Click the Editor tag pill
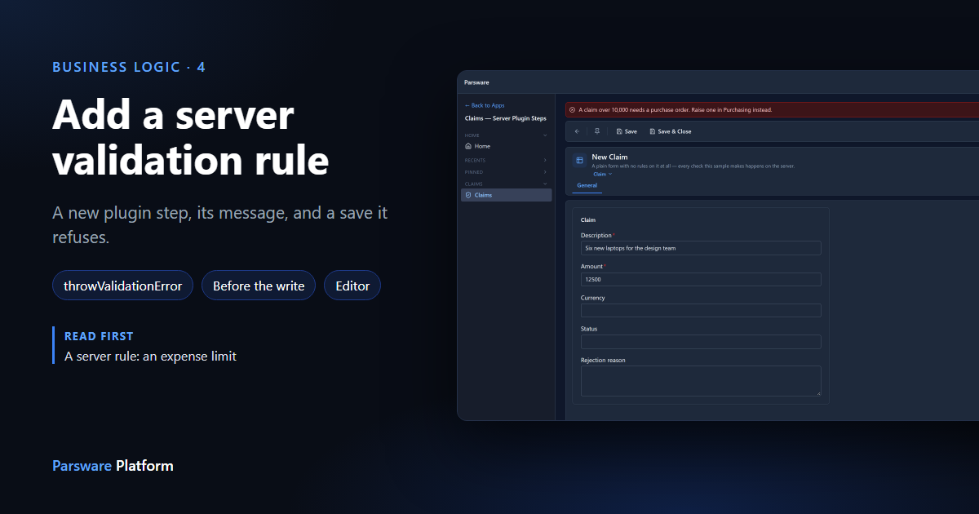The width and height of the screenshot is (979, 514). [352, 286]
